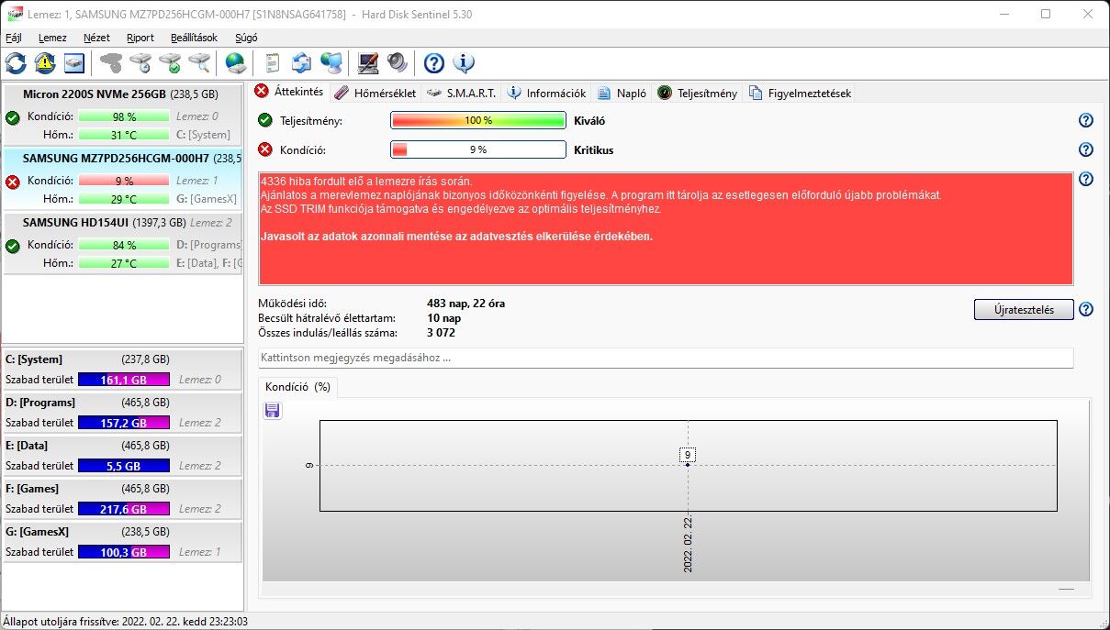Click the comment field Kattintson megjegyzés megadásához
This screenshot has width=1110, height=630.
click(x=666, y=358)
